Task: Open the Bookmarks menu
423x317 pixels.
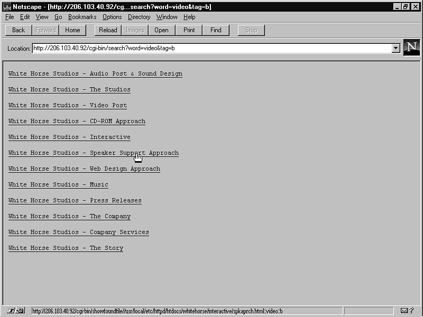Action: point(82,17)
